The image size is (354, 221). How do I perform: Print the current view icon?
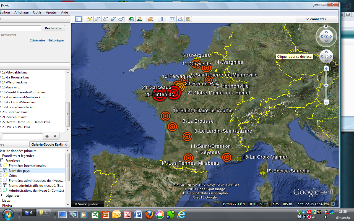click(180, 19)
